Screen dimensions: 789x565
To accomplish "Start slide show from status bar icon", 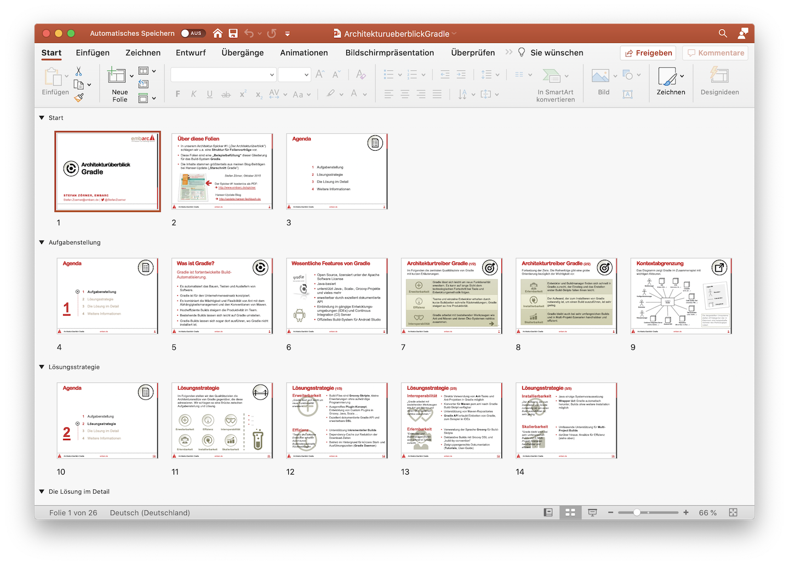I will click(592, 512).
